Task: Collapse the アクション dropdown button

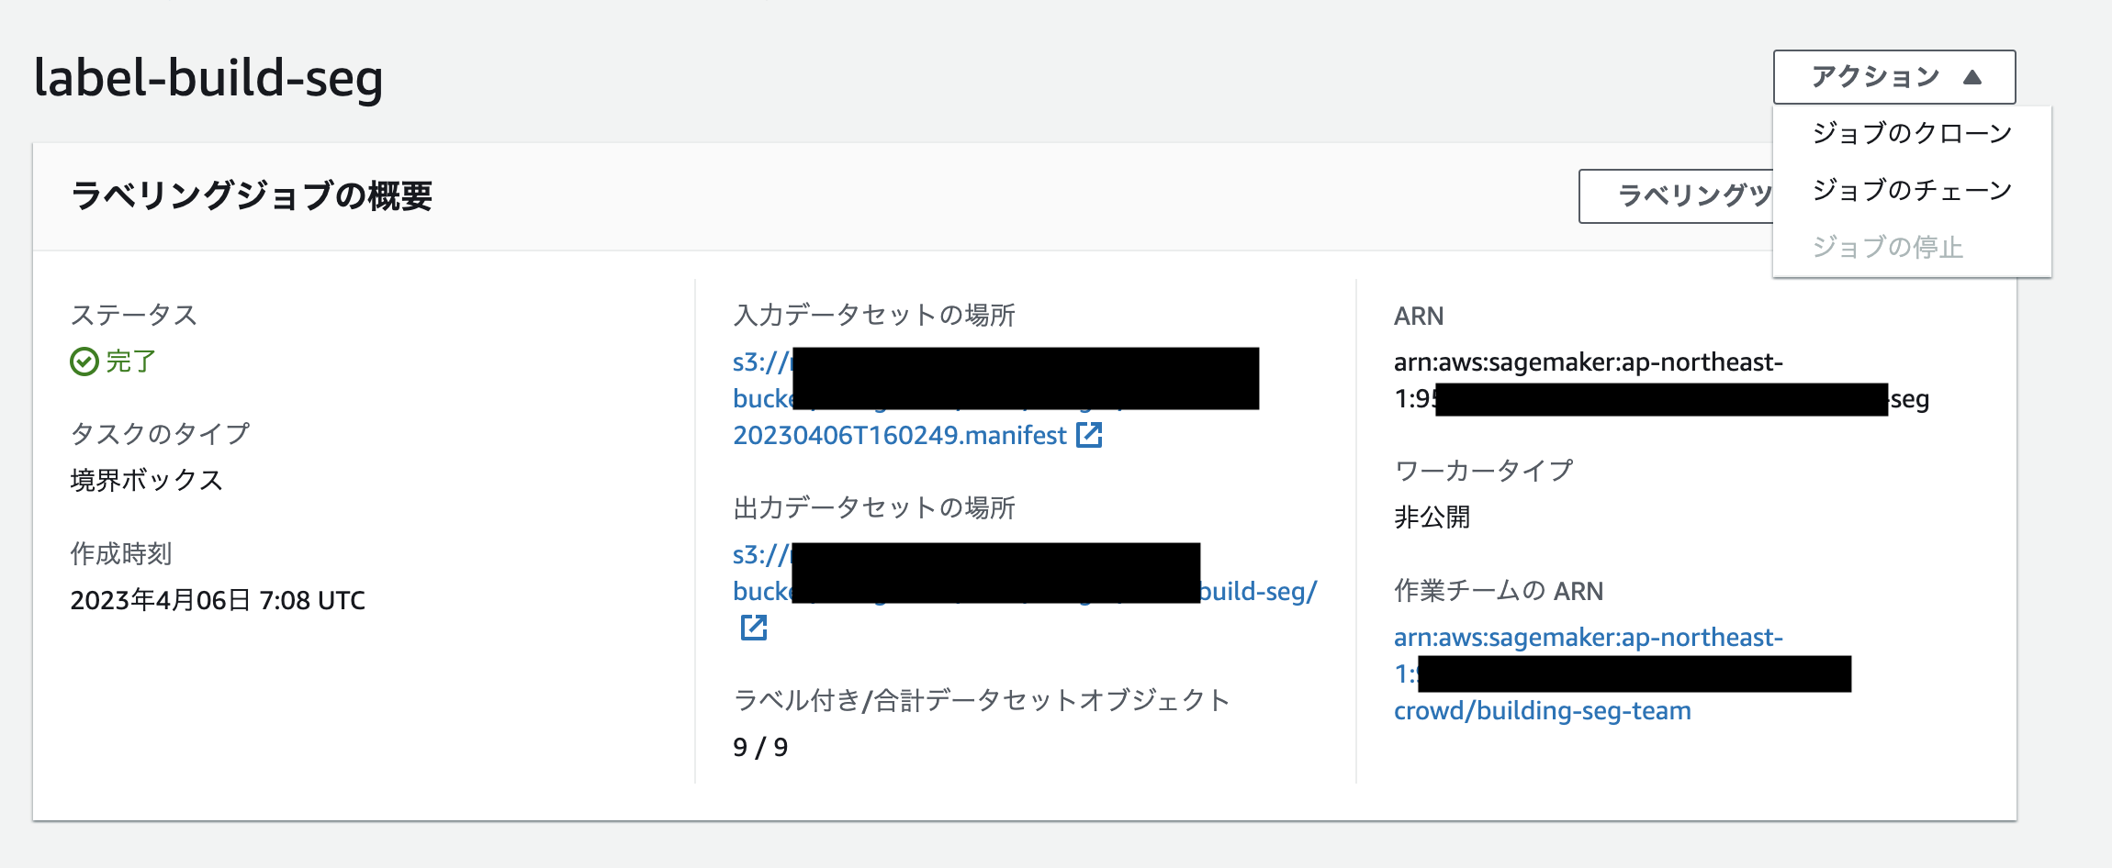Action: 1894,77
